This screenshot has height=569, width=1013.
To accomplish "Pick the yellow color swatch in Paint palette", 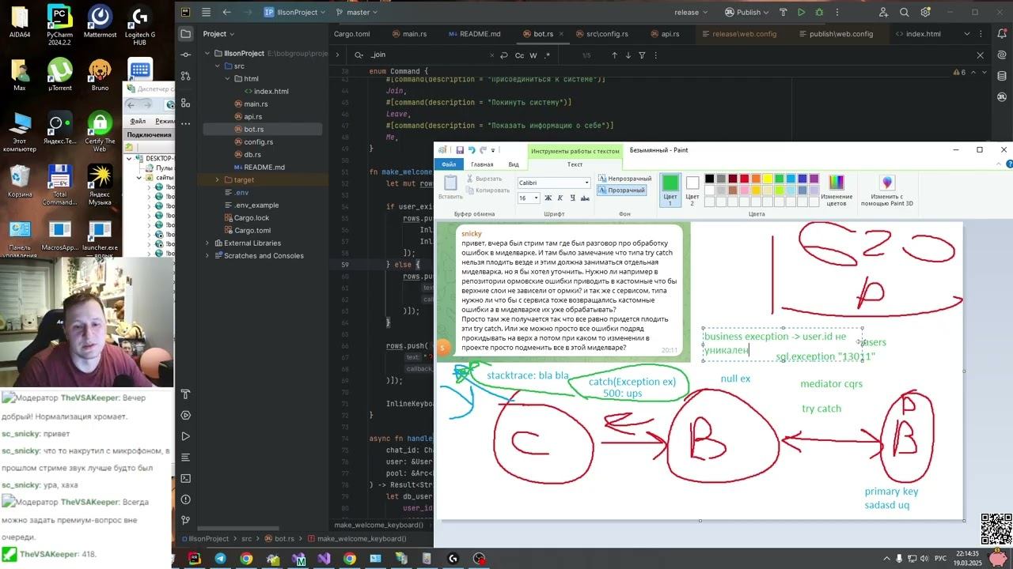I will coord(768,179).
